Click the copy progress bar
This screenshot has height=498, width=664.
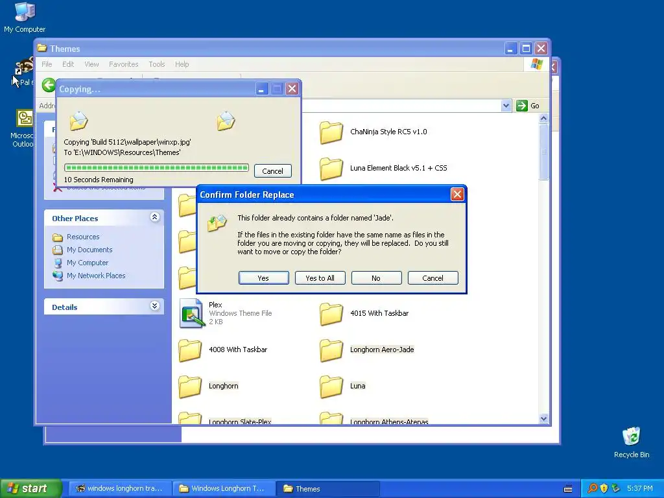click(x=156, y=168)
